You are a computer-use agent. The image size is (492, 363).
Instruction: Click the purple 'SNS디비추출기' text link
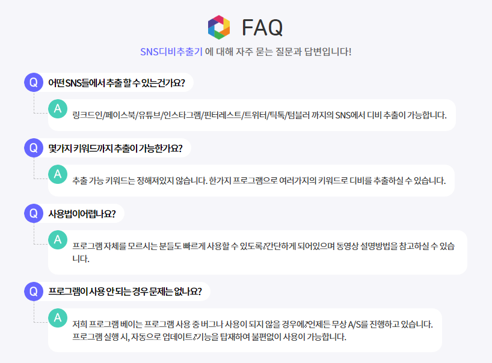coord(171,51)
